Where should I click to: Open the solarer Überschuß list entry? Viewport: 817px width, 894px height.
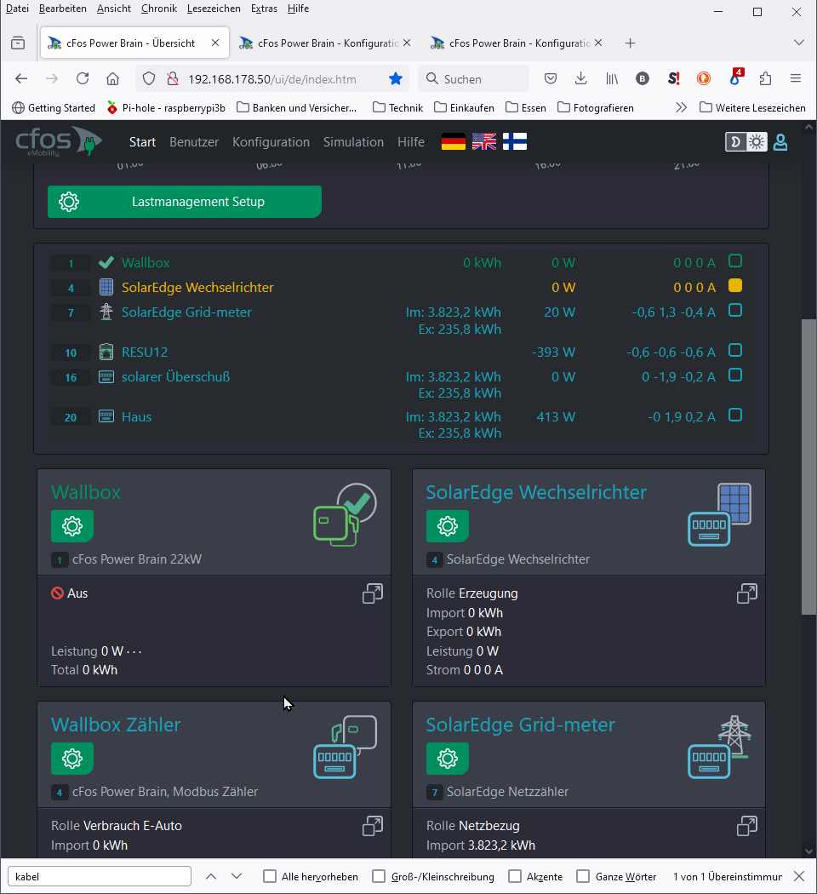click(175, 376)
